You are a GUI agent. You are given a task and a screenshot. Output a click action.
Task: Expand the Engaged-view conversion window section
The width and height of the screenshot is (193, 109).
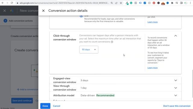point(176,81)
